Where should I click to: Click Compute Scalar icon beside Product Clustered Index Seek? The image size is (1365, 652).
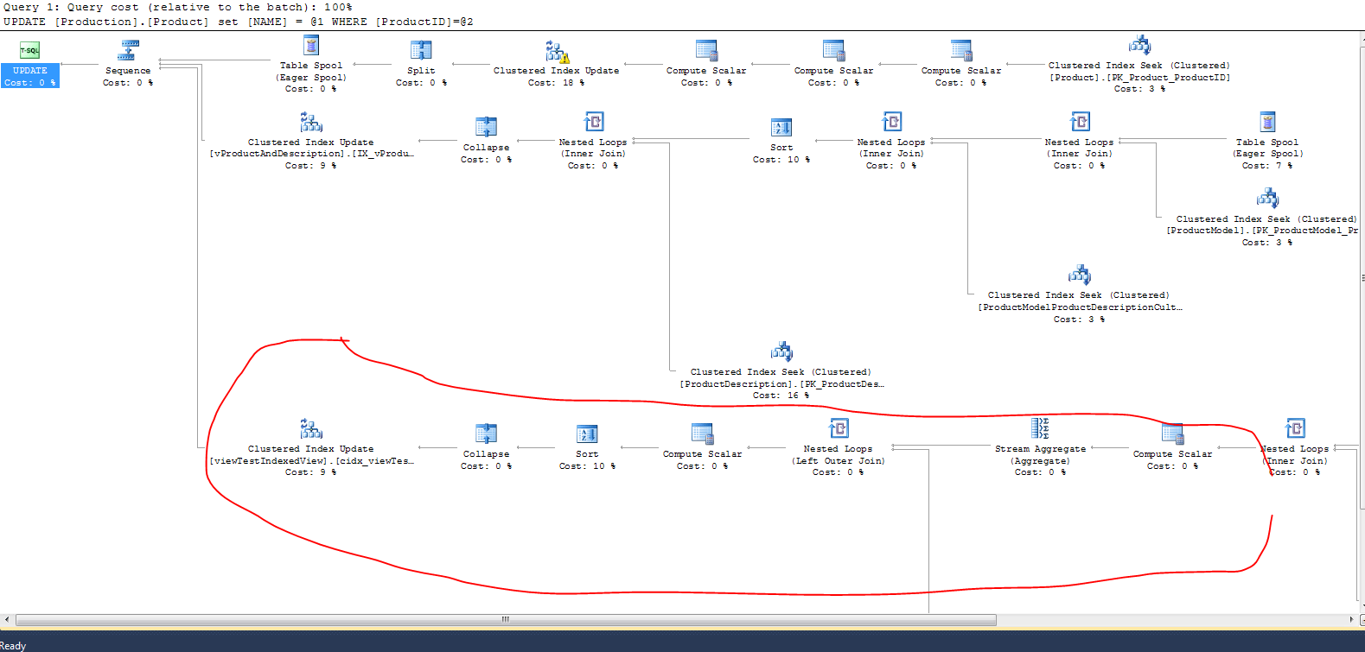click(961, 51)
